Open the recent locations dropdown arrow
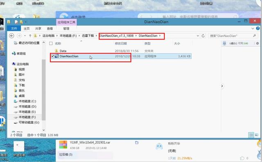The image size is (262, 162). (25, 36)
